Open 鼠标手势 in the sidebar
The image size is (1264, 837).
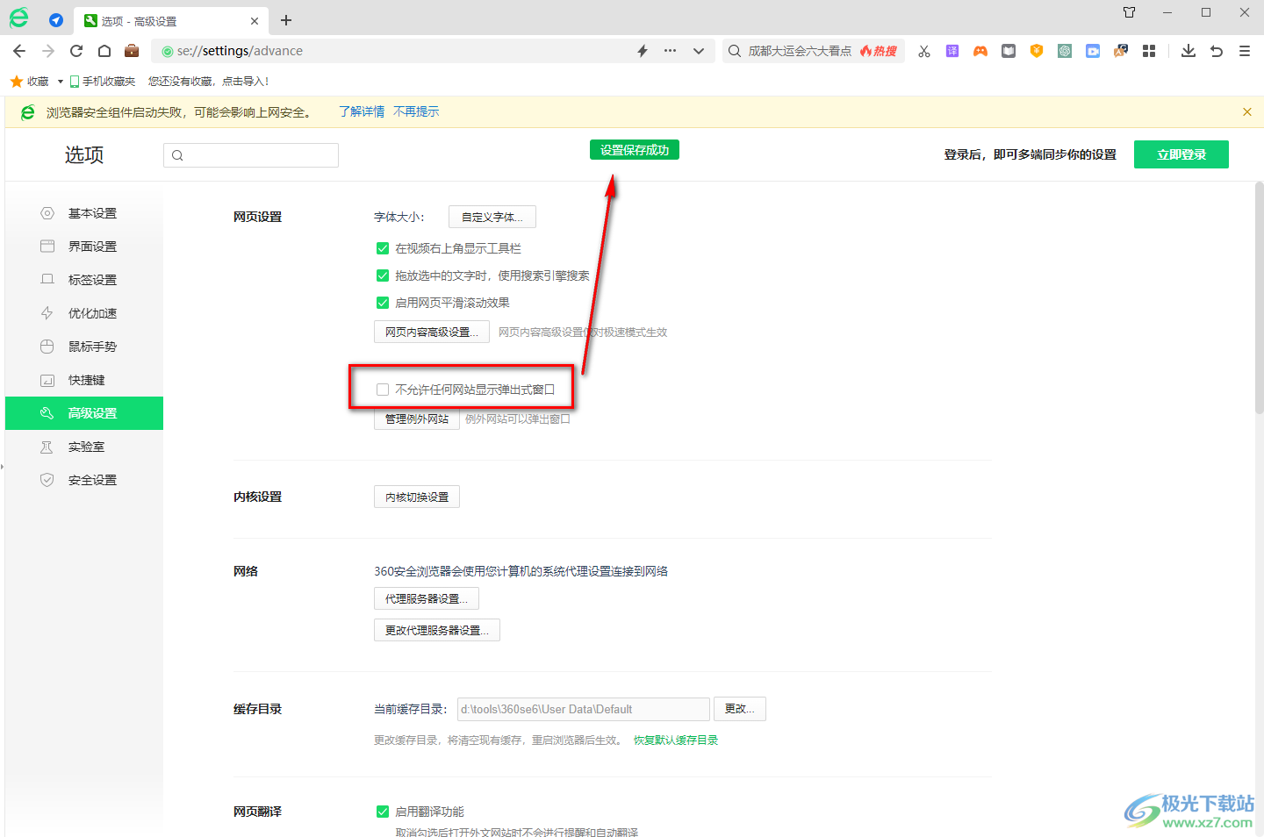tap(84, 347)
